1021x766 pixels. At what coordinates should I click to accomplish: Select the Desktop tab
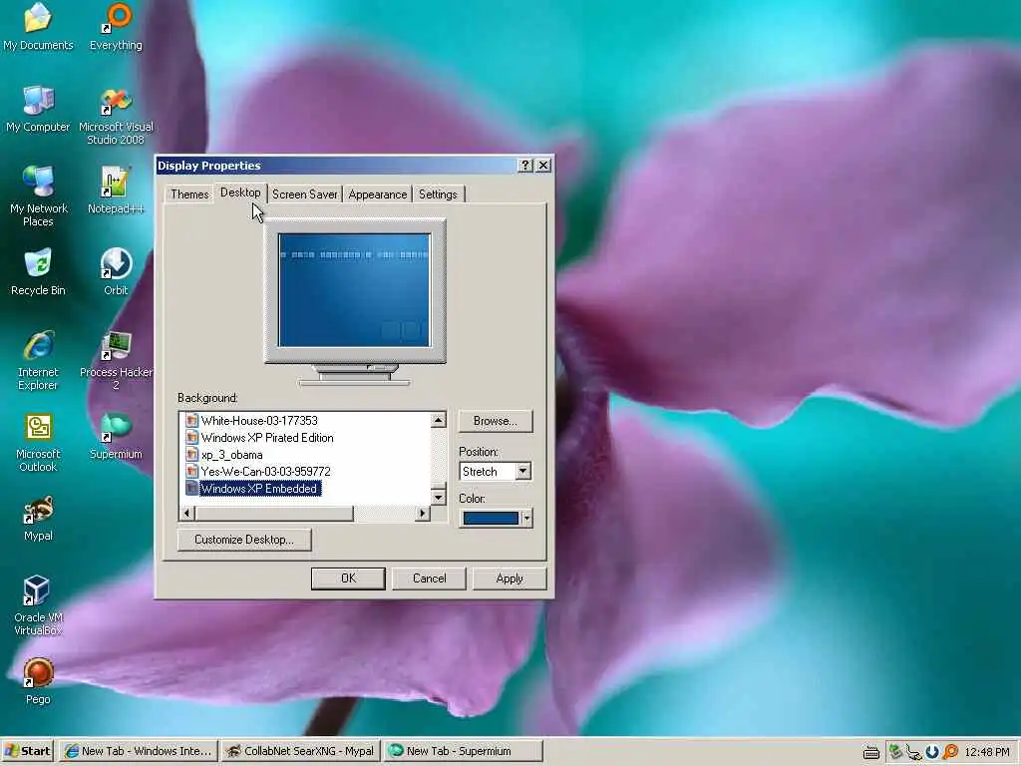[x=240, y=192]
